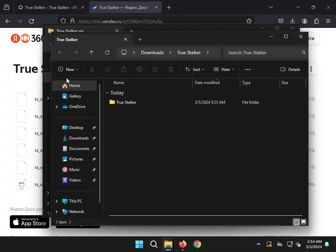Open Documents in navigation pane
336x252 pixels.
point(74,149)
